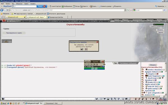Click the sound note icon in chat bar
This screenshot has height=105, width=168.
point(118,99)
